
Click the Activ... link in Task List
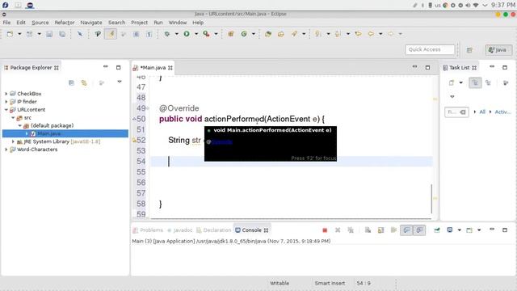(x=502, y=112)
